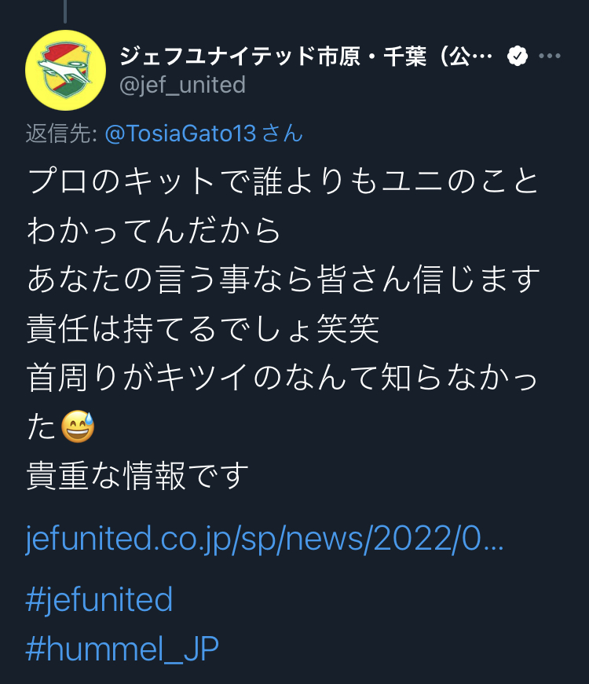Select the line わかってんだから
This screenshot has height=684, width=589.
click(154, 230)
